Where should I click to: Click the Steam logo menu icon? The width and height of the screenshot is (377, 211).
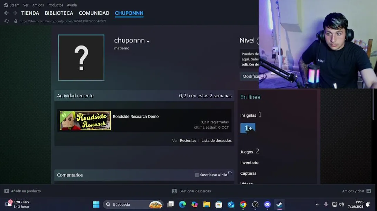6,5
